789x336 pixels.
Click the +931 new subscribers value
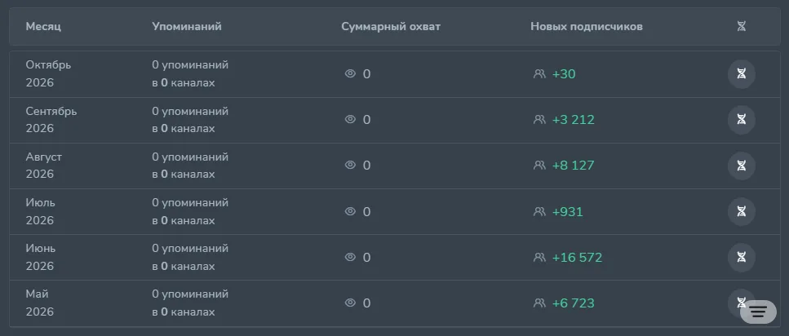click(x=568, y=211)
